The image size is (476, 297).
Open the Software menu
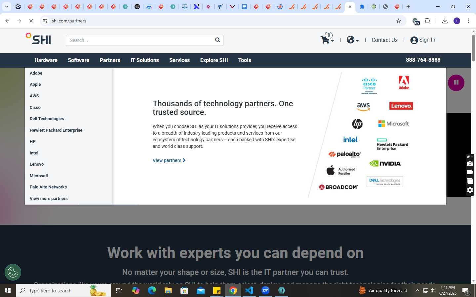coord(78,60)
